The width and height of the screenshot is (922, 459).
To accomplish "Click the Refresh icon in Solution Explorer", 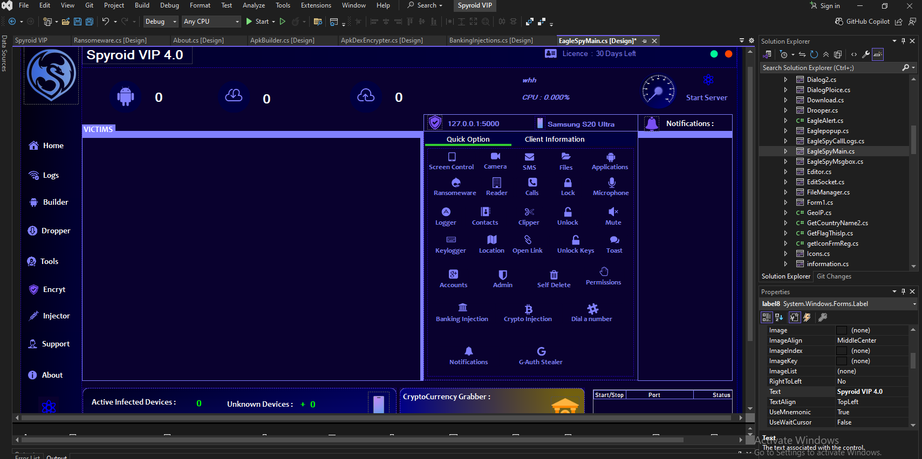I will (x=814, y=54).
